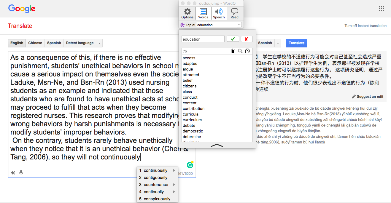Viewport: 391px width, 203px height.
Task: Click the blue Translate button
Action: 297,43
